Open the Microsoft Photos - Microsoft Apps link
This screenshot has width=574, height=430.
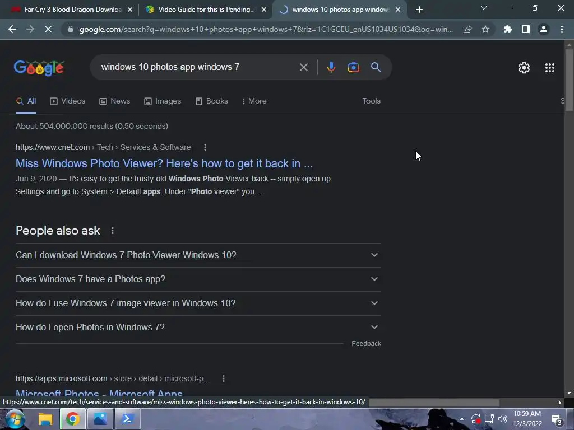coord(99,394)
